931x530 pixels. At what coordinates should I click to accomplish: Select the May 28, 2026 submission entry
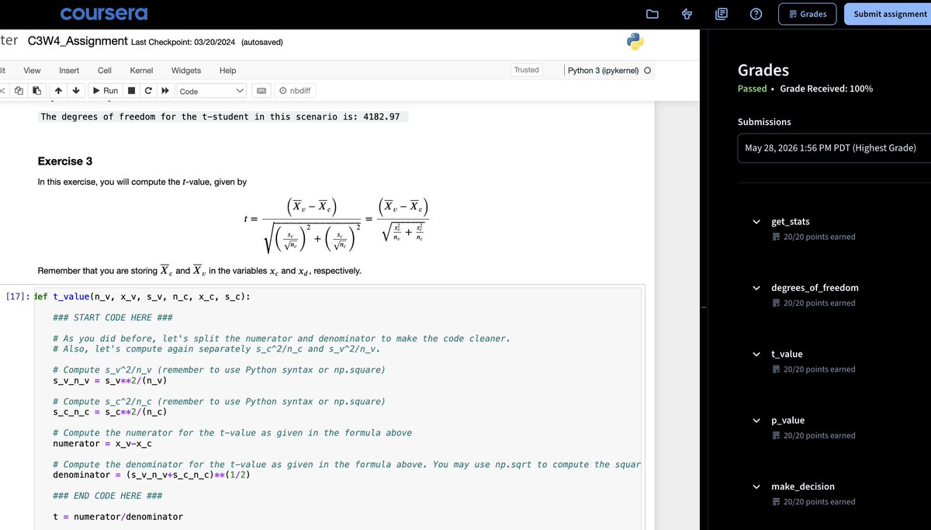point(834,147)
